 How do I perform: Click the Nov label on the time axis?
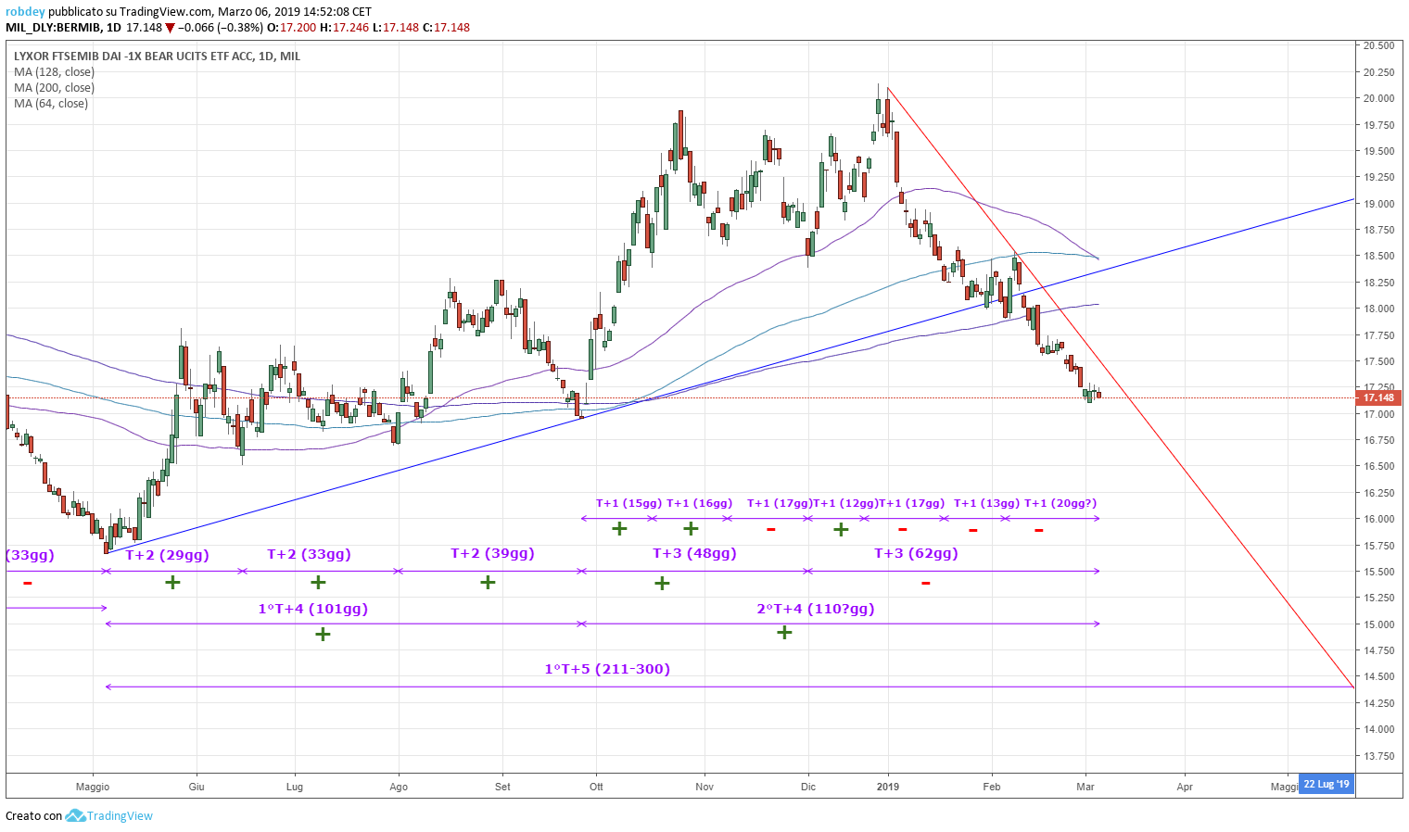coord(704,787)
